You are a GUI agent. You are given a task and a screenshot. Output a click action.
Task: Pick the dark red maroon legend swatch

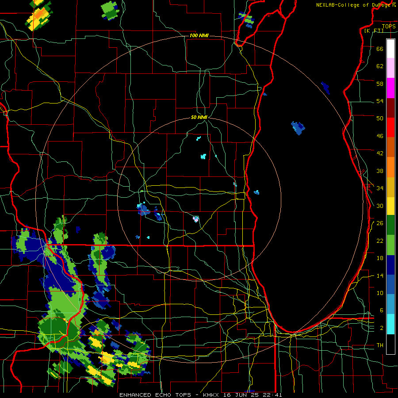pyautogui.click(x=390, y=108)
